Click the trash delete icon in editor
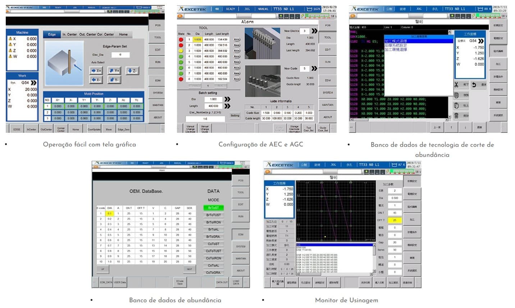This screenshot has width=515, height=308. click(456, 116)
